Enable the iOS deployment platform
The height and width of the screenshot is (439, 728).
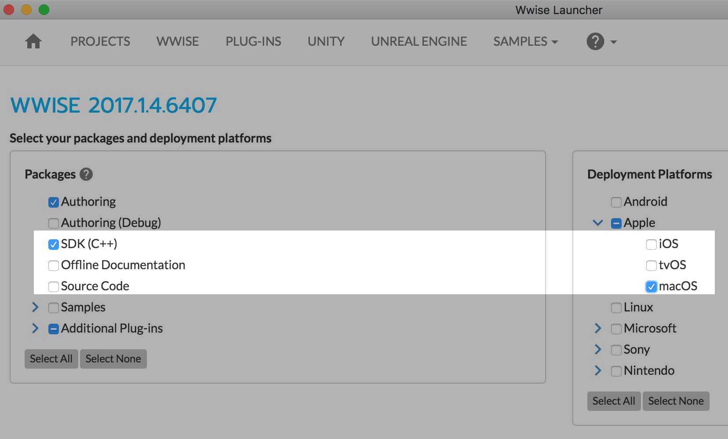pyautogui.click(x=651, y=244)
